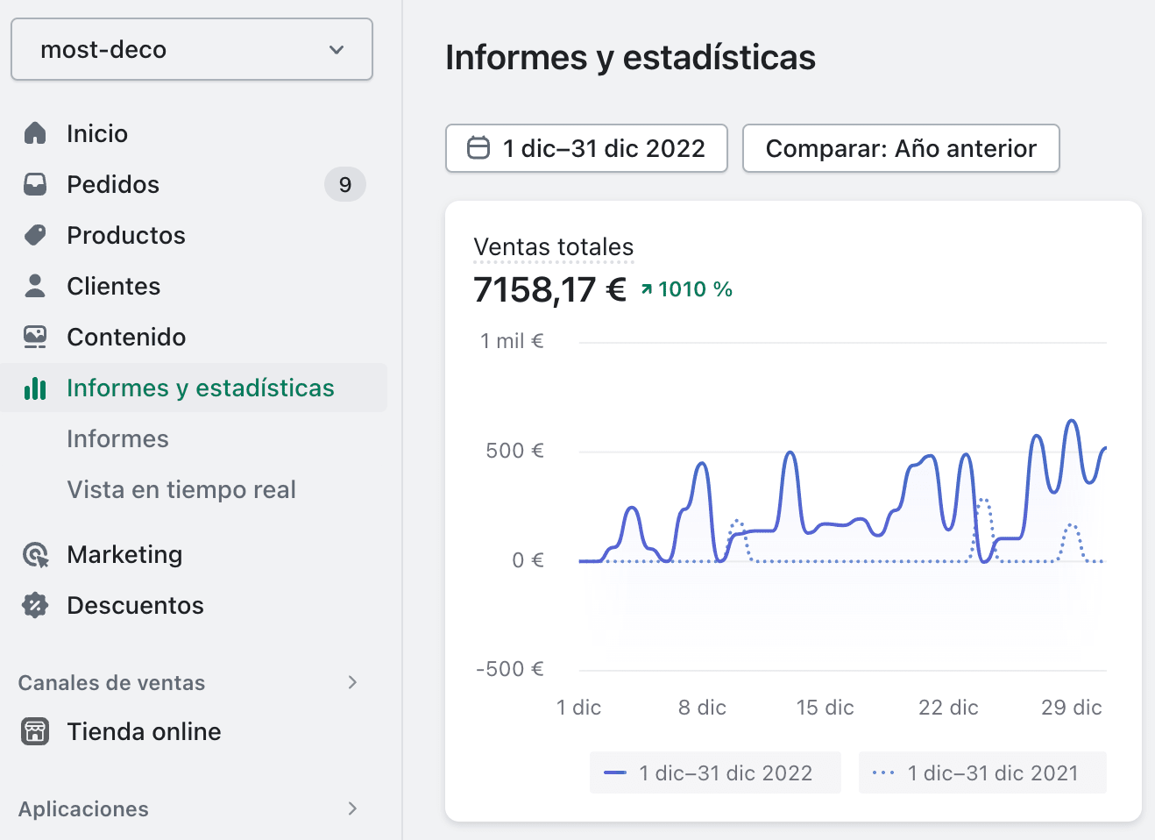Click the Pedidos inbox icon

click(x=35, y=184)
